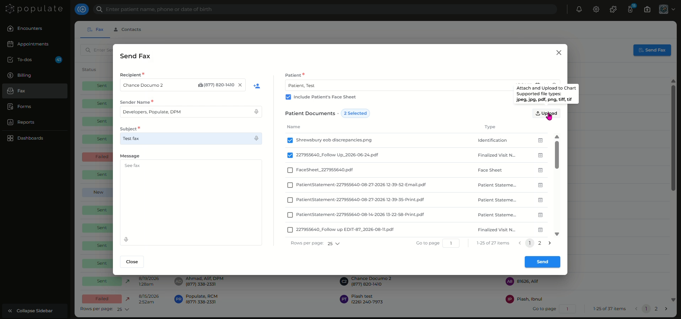Uncheck Shrewsbury eob discrepancies.png document
This screenshot has width=681, height=319.
click(x=290, y=140)
